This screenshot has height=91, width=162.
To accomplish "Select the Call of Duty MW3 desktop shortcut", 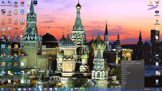I will (x=10, y=65).
